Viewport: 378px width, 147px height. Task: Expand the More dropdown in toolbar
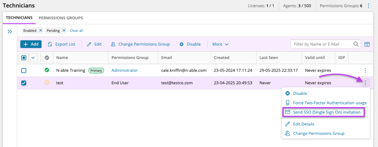[220, 44]
